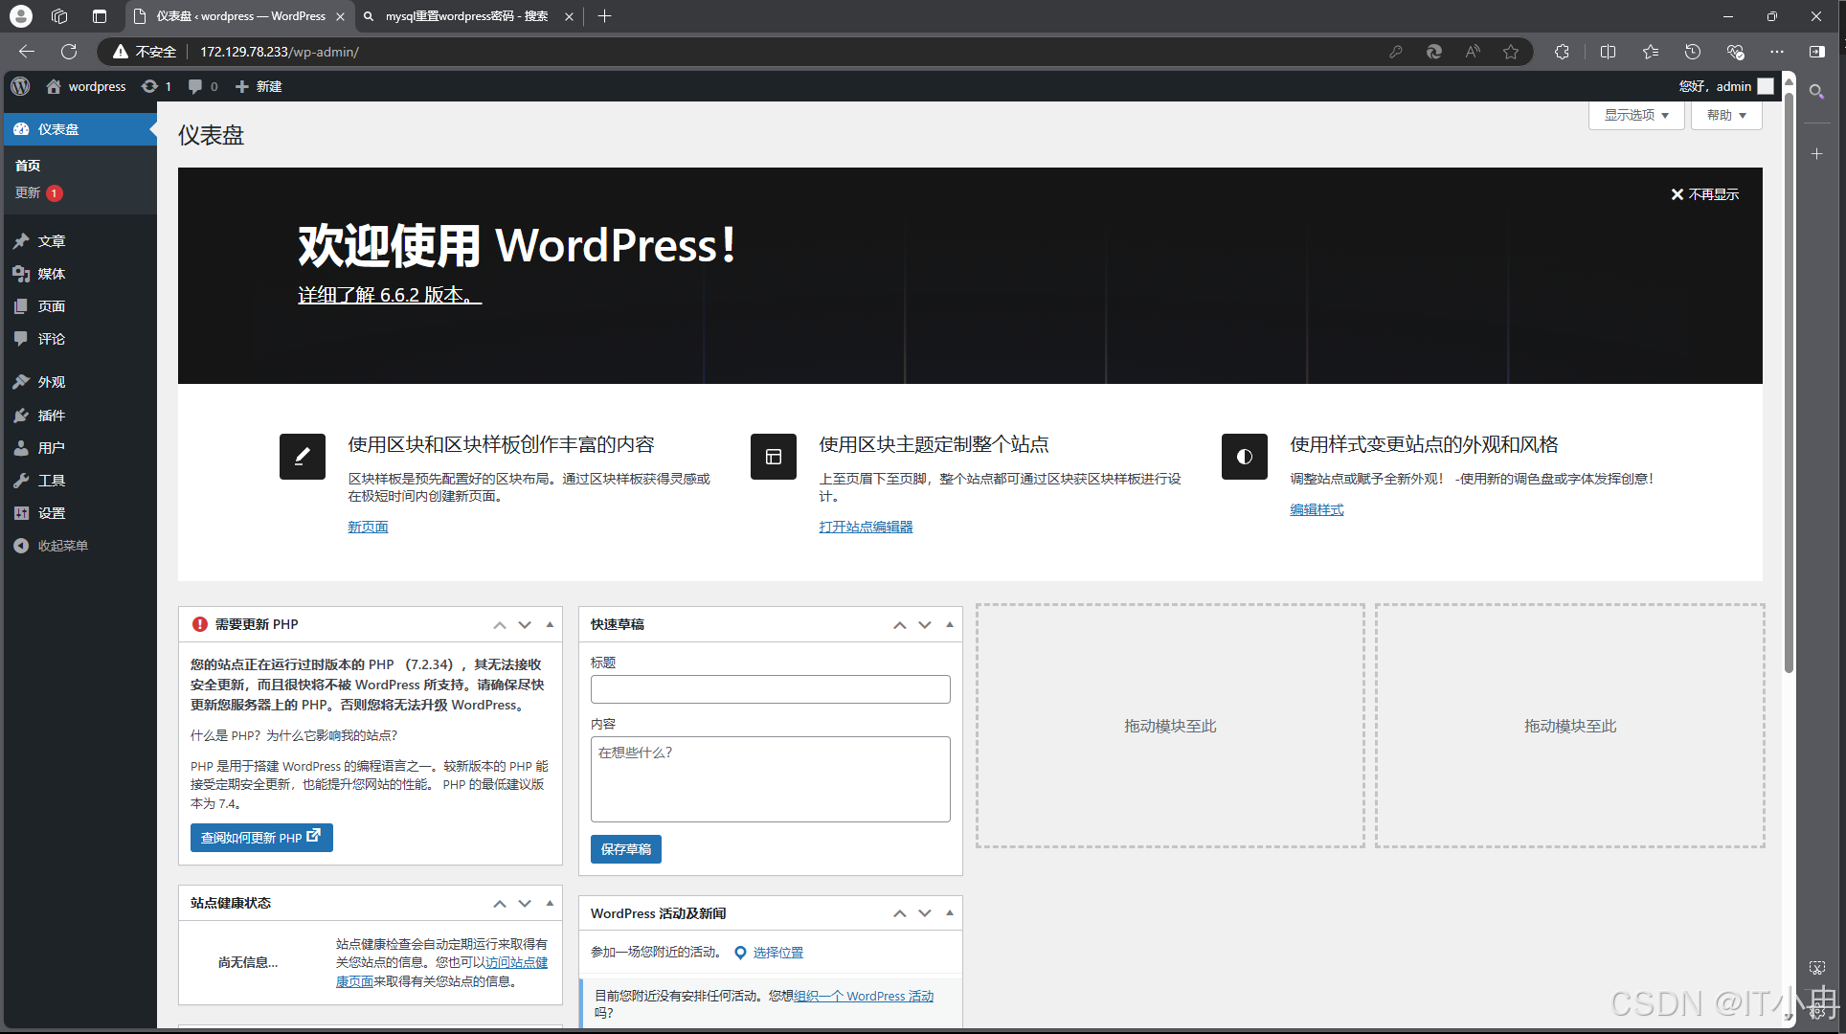Image resolution: width=1846 pixels, height=1034 pixels.
Task: Click the 标题 input in 快速草稿
Action: (770, 688)
